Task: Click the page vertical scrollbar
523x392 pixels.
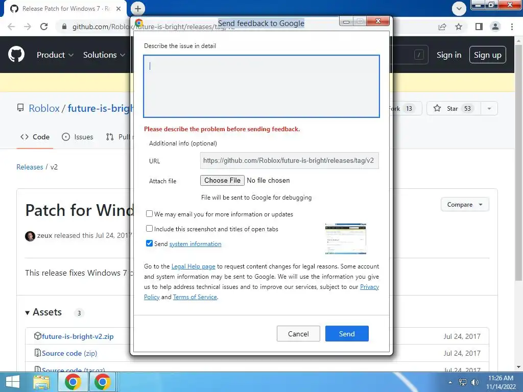Action: coord(518,162)
